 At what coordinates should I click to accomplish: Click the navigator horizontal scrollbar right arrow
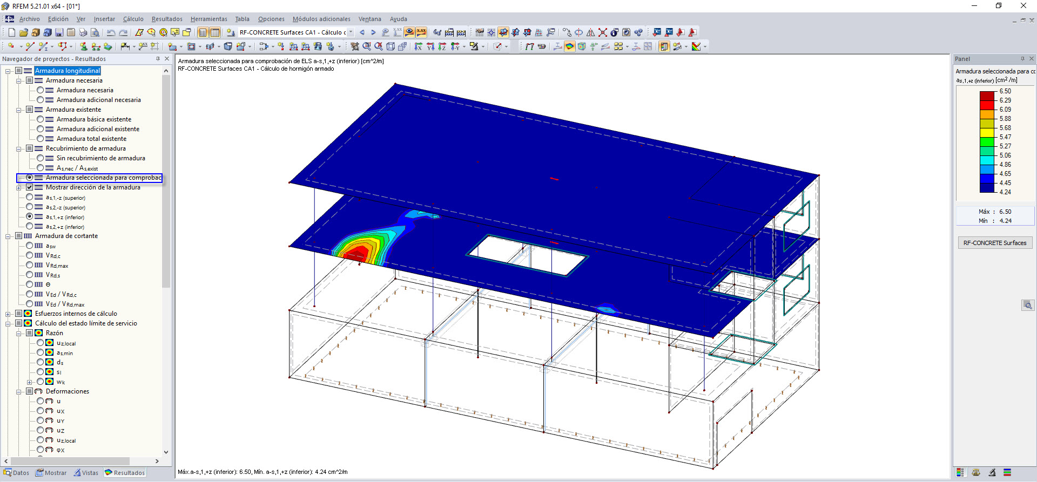(x=157, y=461)
